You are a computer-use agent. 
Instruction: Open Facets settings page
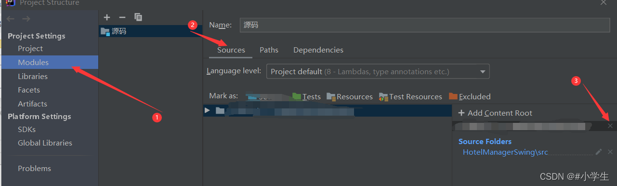(x=29, y=90)
